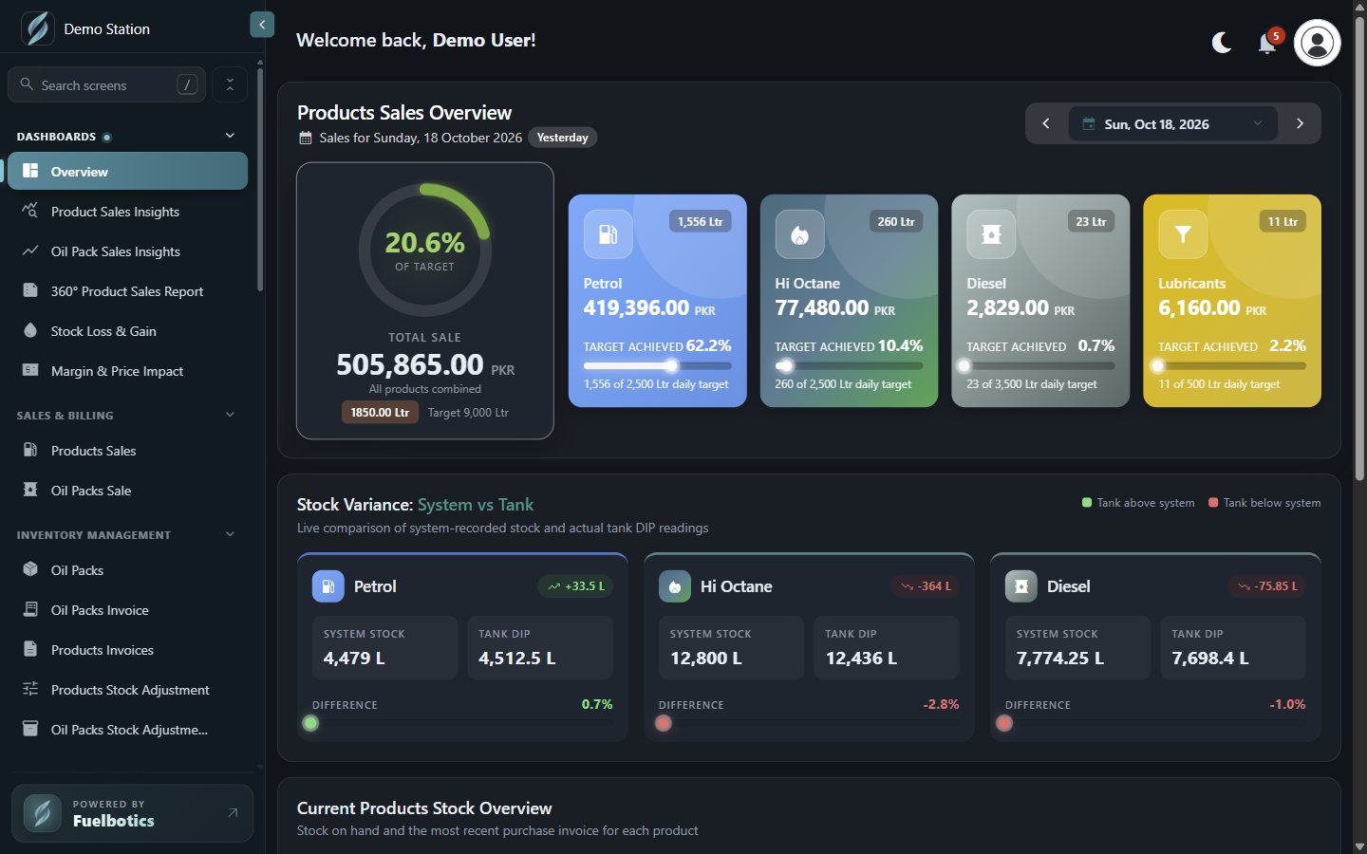Click the Lubricants funnel icon
Screen dimensions: 1367x854
[x=1183, y=234]
